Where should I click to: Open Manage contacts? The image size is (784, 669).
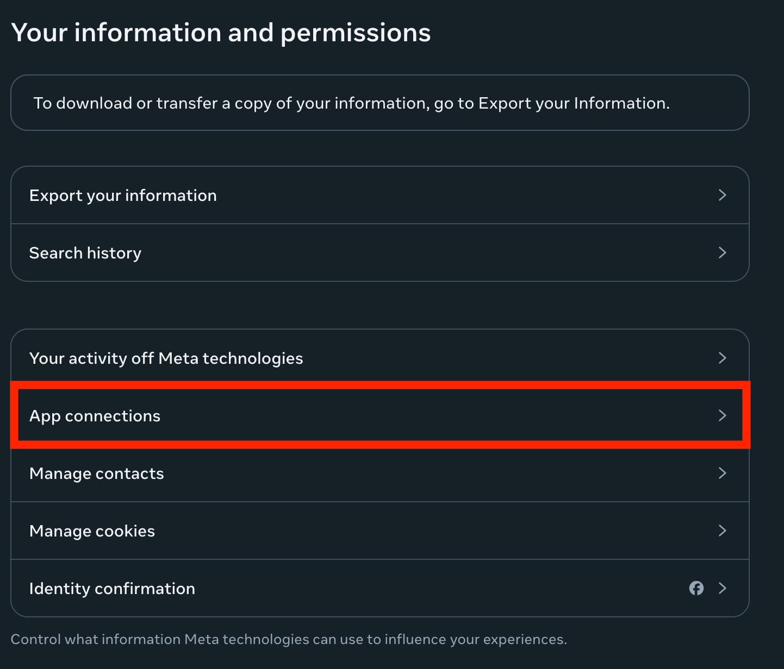click(x=380, y=473)
